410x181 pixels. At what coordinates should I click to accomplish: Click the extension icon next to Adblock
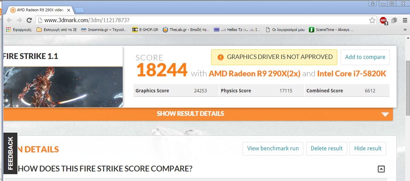(x=394, y=20)
